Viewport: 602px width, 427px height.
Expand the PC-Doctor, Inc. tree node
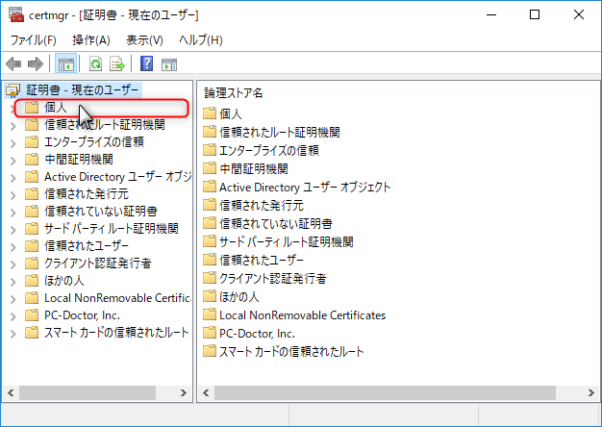[x=13, y=315]
